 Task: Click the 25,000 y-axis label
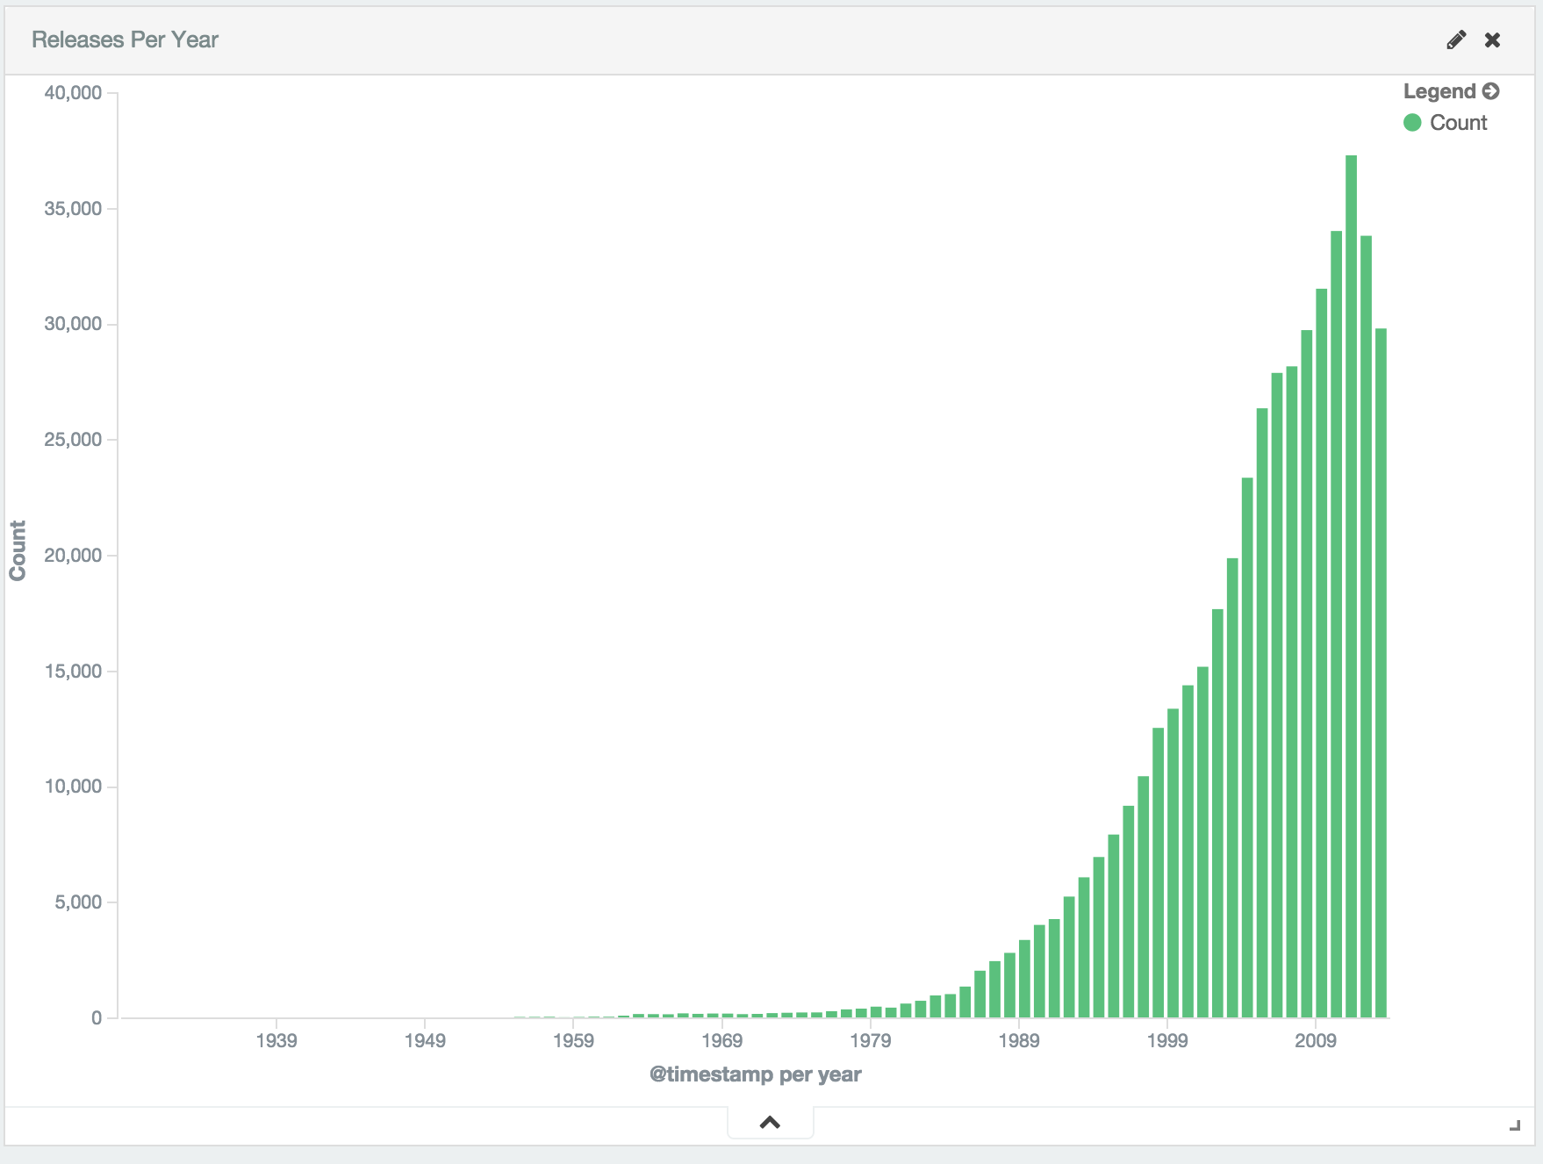[73, 440]
